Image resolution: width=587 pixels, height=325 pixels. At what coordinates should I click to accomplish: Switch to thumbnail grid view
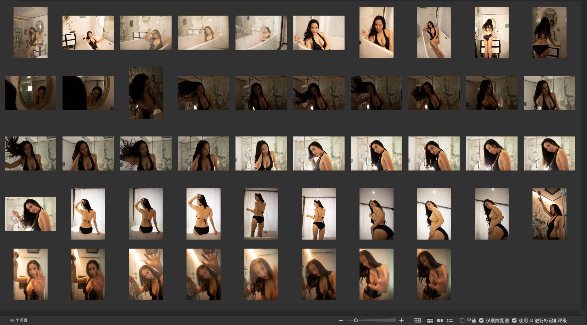[x=430, y=320]
